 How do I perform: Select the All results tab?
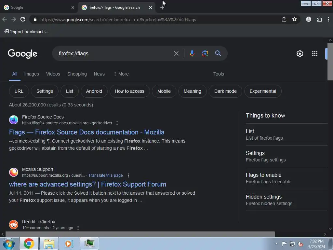point(15,74)
